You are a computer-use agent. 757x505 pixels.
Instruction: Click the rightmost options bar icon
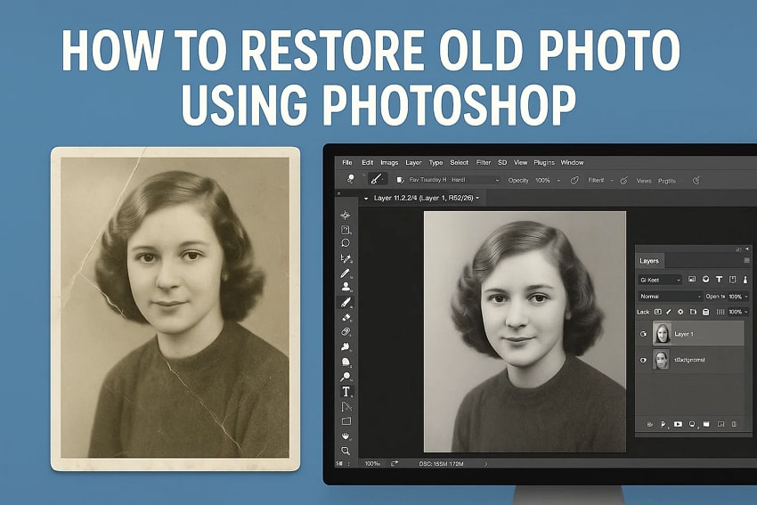tap(696, 180)
